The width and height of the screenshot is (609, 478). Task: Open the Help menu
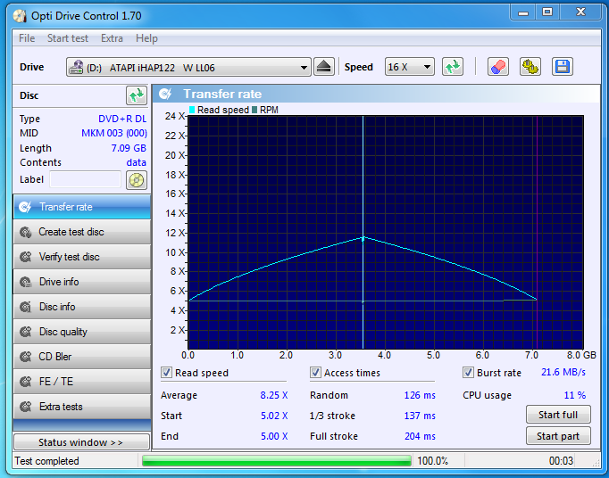(146, 38)
